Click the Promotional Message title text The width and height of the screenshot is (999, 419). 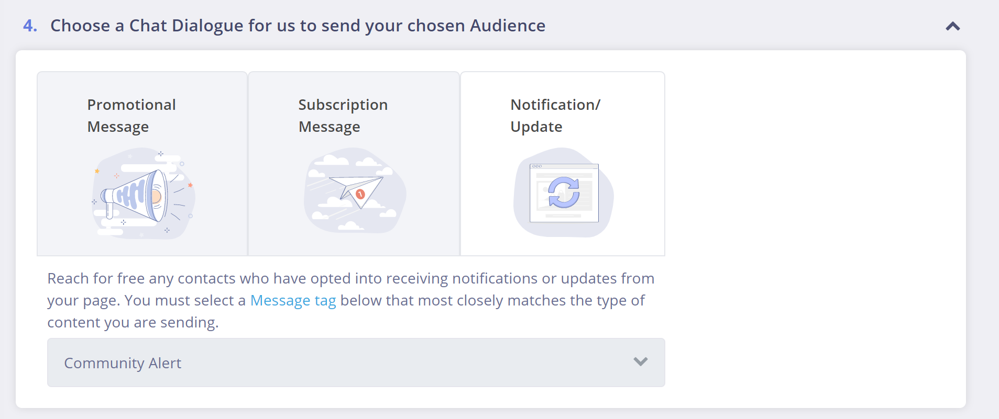[131, 116]
